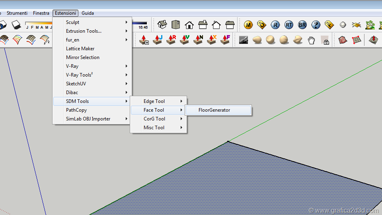Select the Follow Push Pull F tool
This screenshot has width=382, height=215.
click(226, 39)
